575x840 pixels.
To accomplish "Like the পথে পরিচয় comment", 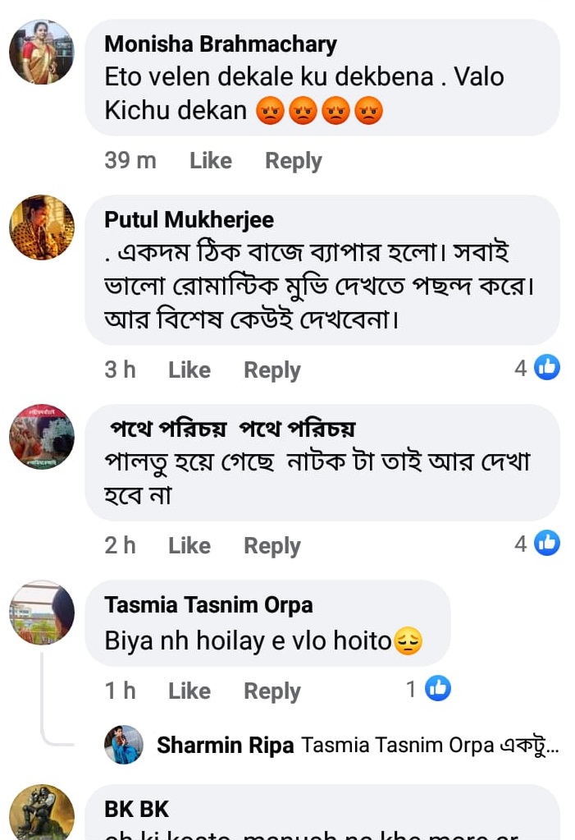I will click(189, 545).
